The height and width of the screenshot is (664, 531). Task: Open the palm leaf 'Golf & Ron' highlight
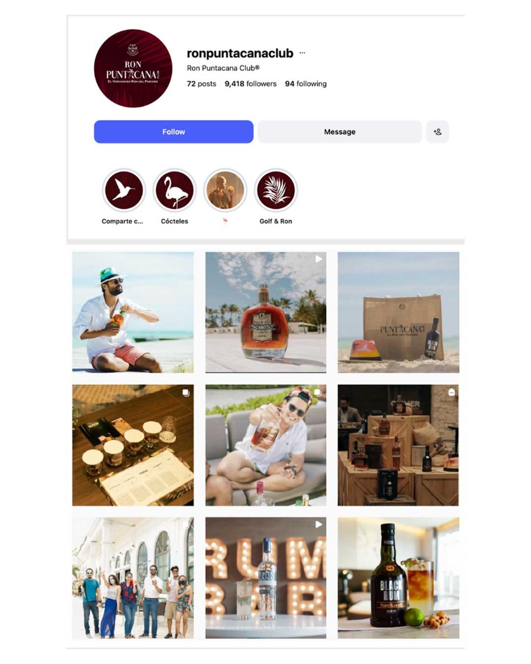pyautogui.click(x=276, y=190)
